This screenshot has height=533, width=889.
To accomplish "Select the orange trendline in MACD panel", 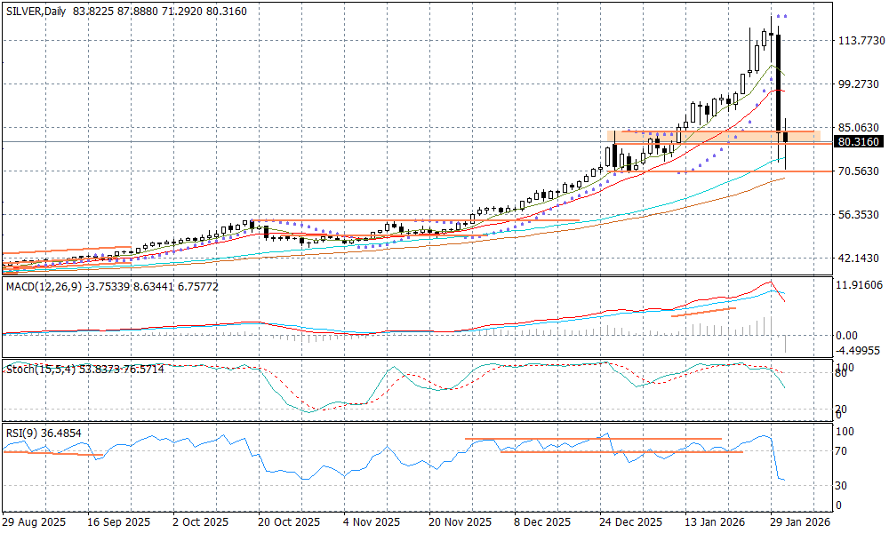I will (703, 311).
